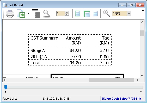Click the 9.90 amount value
The width and height of the screenshot is (147, 103).
77,57
